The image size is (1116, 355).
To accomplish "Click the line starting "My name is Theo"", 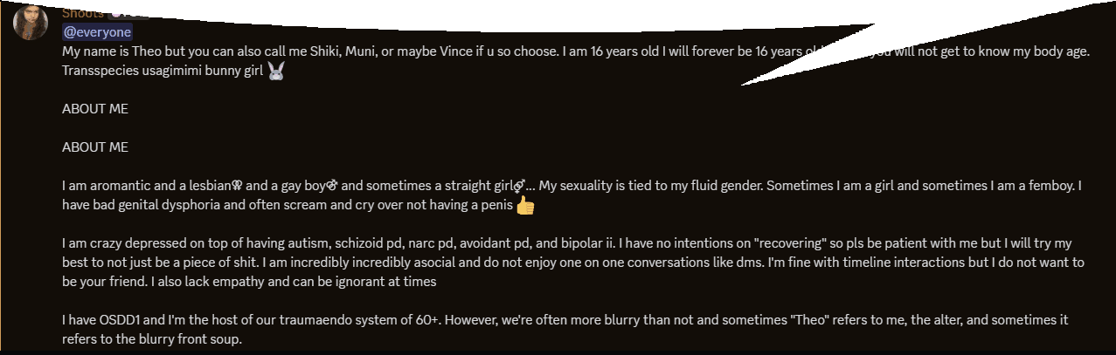I will 576,51.
